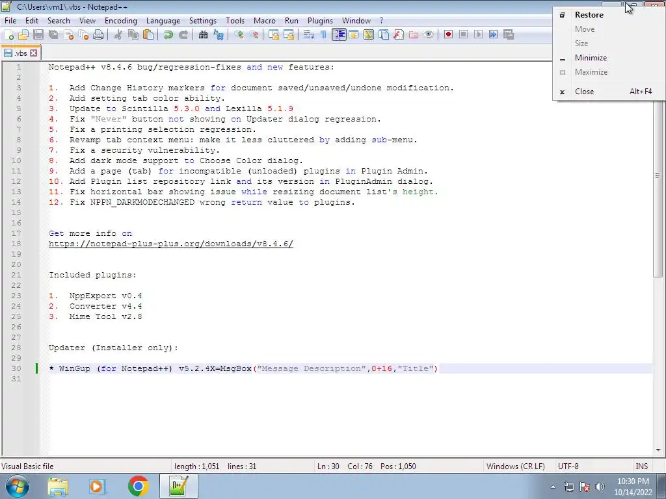
Task: Open Find with the binoculars icon
Action: pyautogui.click(x=204, y=35)
